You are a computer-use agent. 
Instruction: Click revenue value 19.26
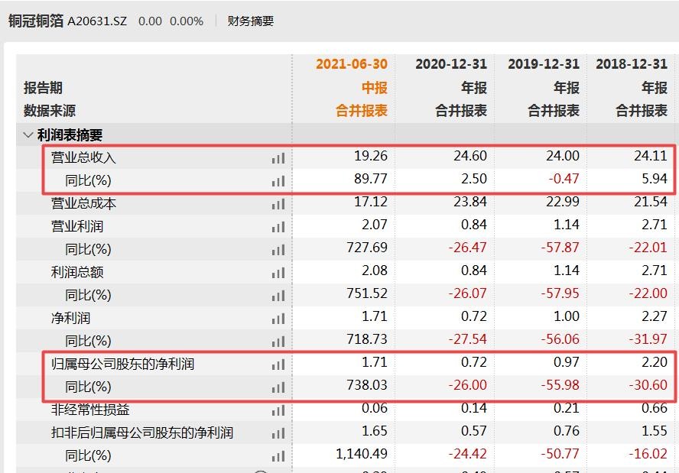pos(371,156)
